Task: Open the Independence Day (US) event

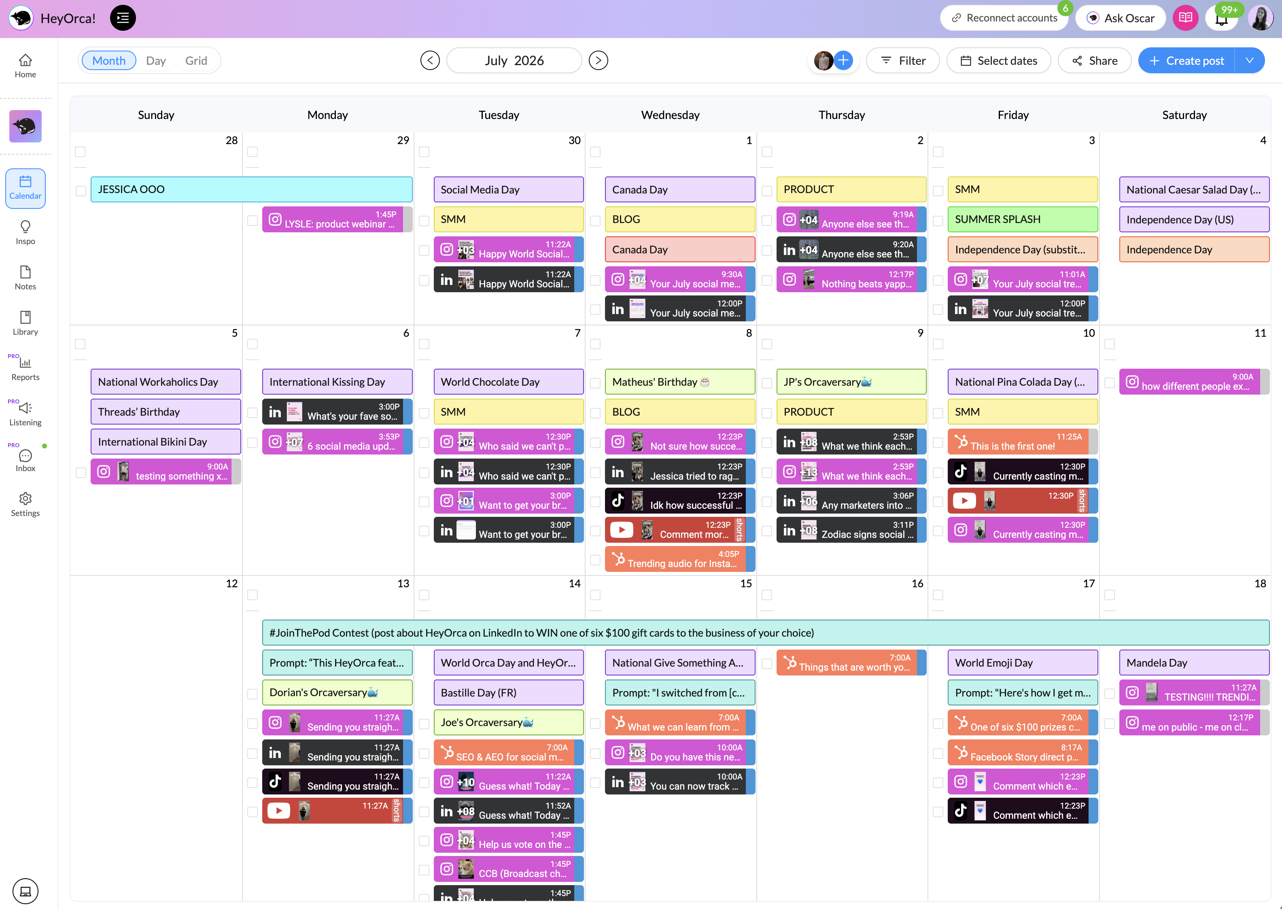Action: (1194, 219)
